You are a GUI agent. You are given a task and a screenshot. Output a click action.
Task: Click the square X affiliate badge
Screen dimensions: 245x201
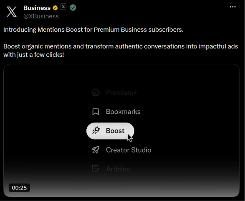(x=63, y=7)
